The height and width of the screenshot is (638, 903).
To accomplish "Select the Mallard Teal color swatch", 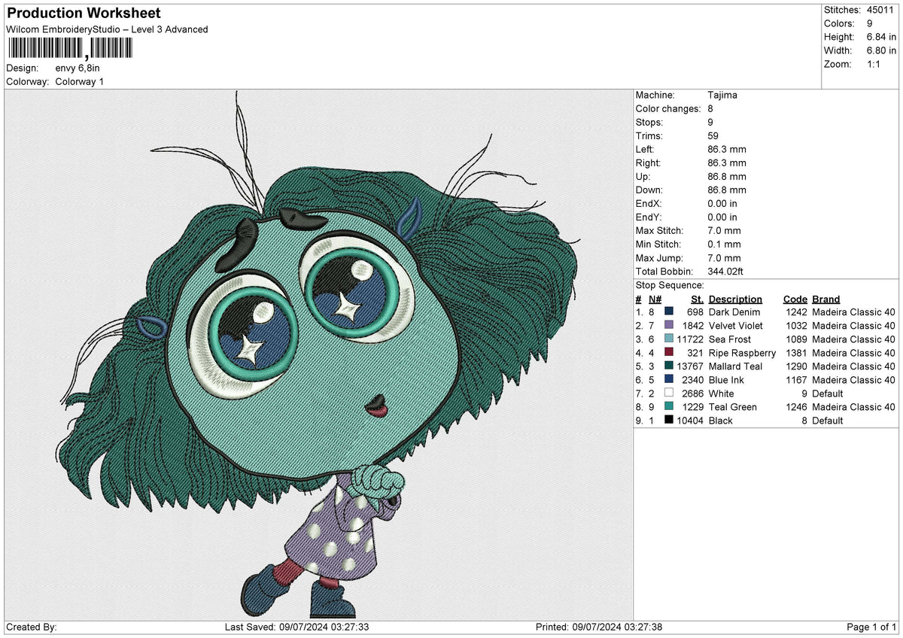I will (x=669, y=366).
